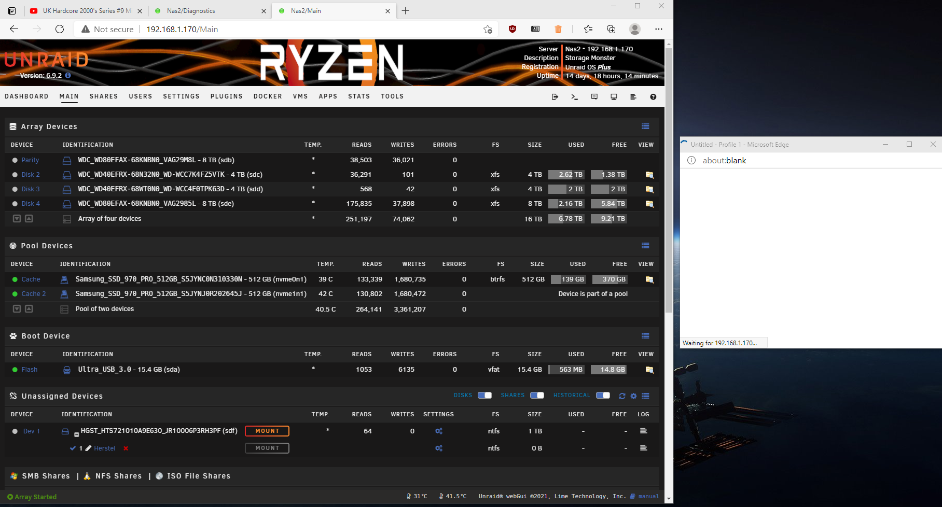Browse Disk 2 contents via View icon
The height and width of the screenshot is (507, 942).
(x=649, y=175)
